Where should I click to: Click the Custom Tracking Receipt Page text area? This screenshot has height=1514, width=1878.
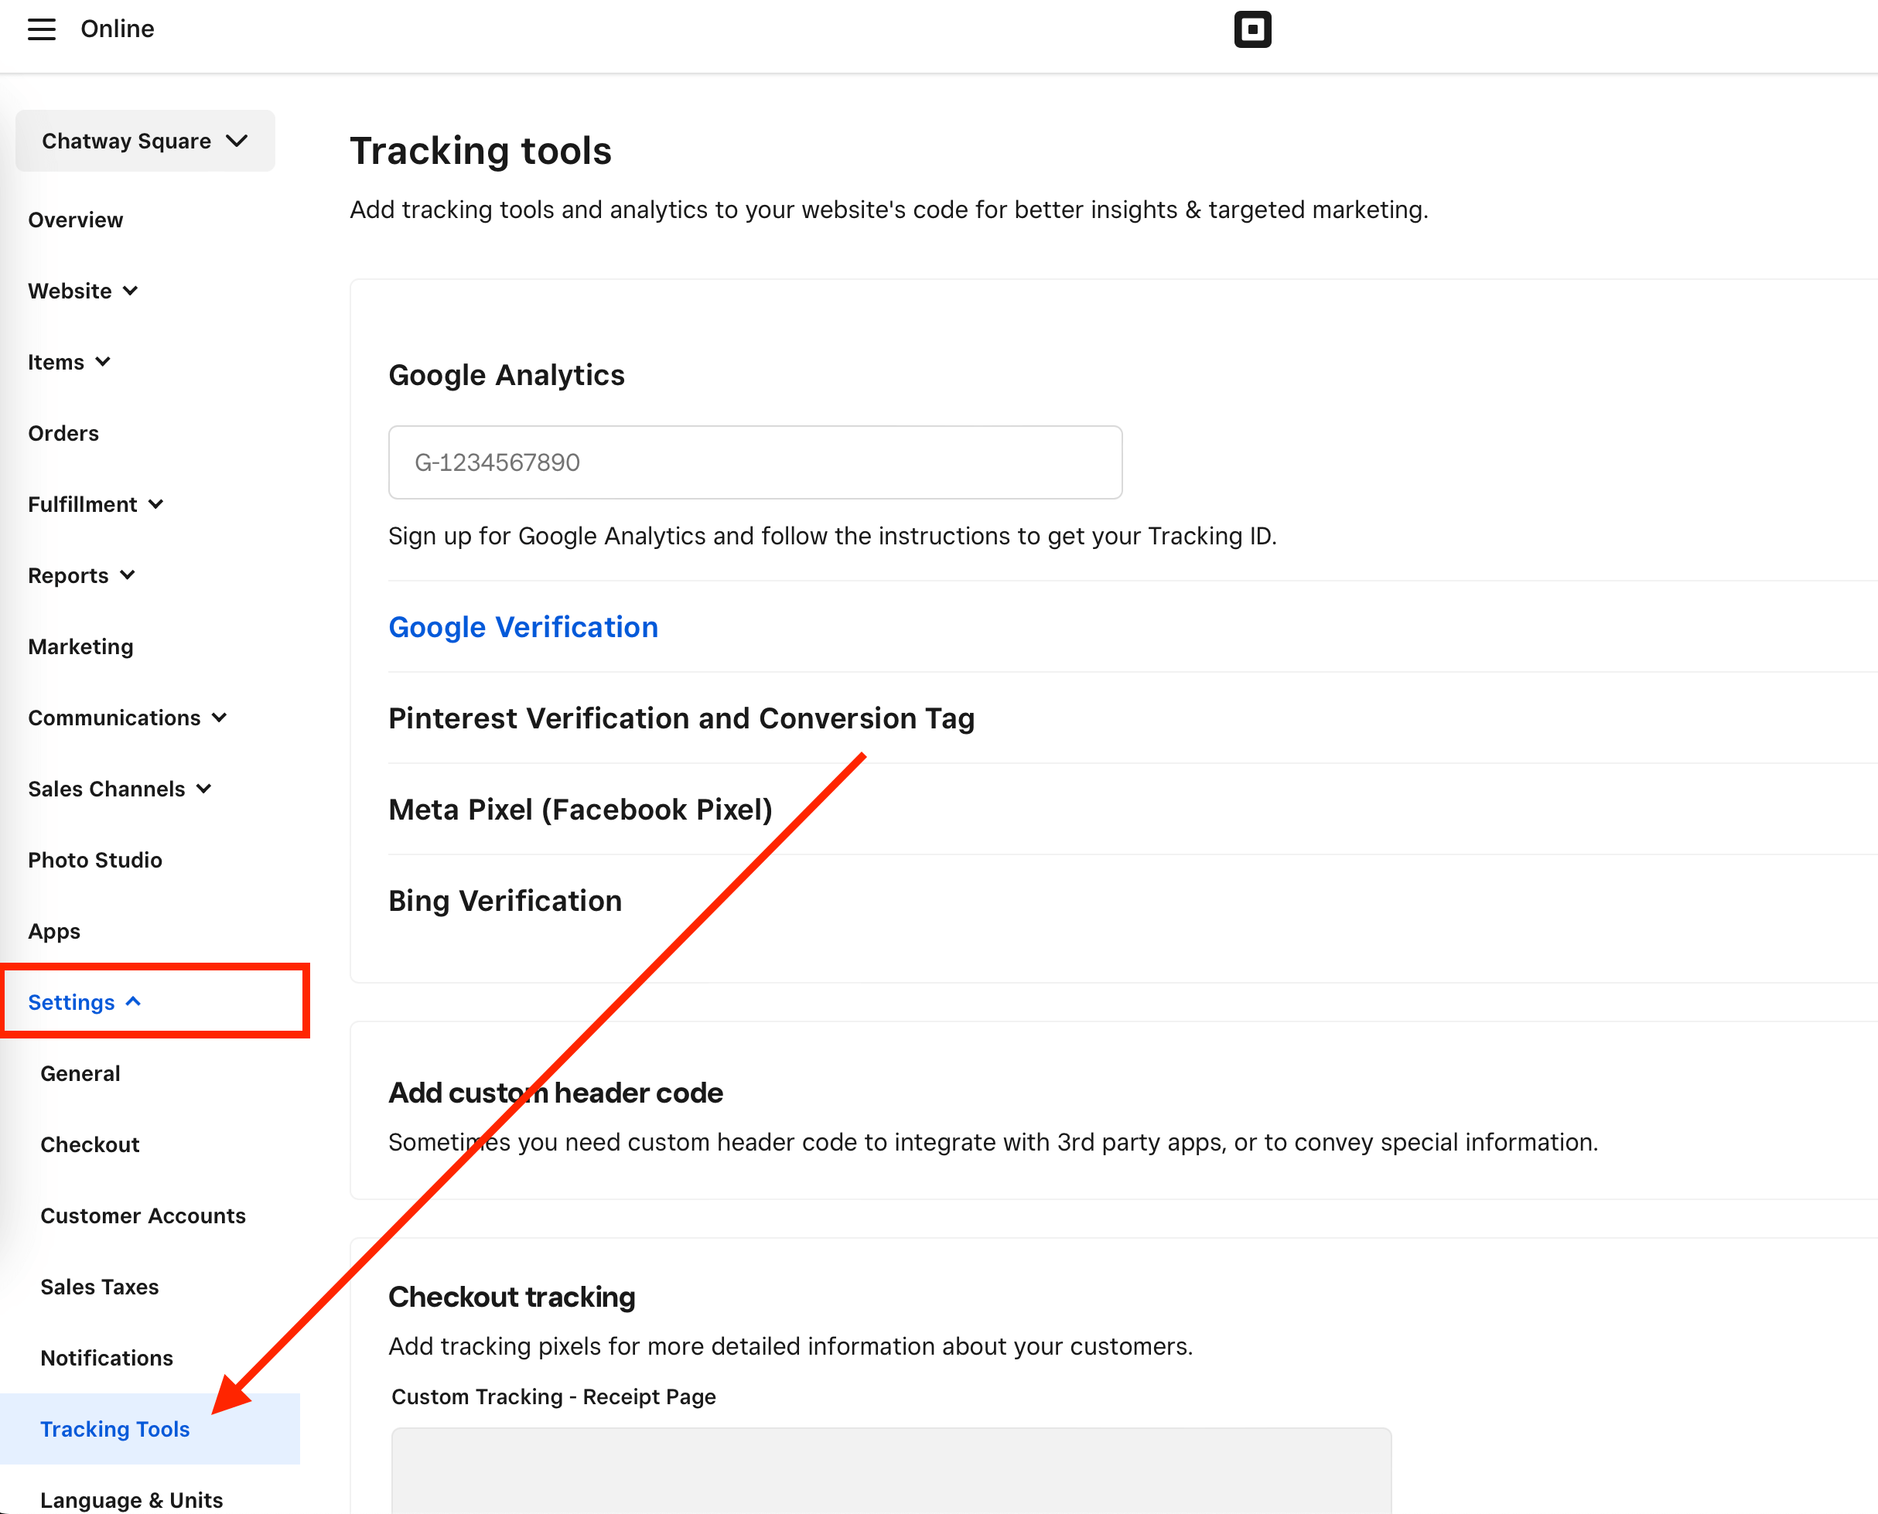pos(890,1471)
